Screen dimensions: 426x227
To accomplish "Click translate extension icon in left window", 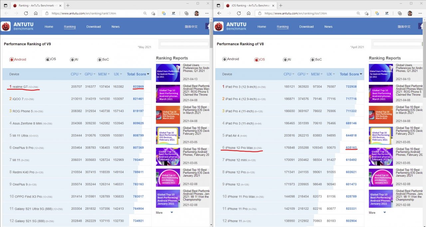I will point(164,13).
